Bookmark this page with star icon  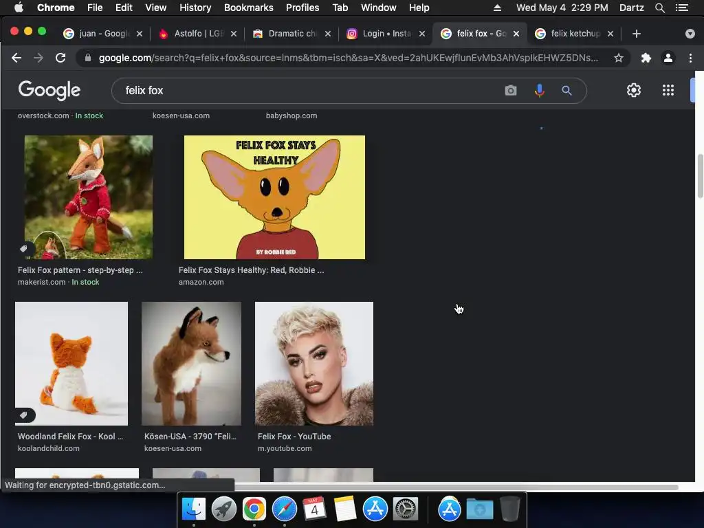[x=619, y=58]
